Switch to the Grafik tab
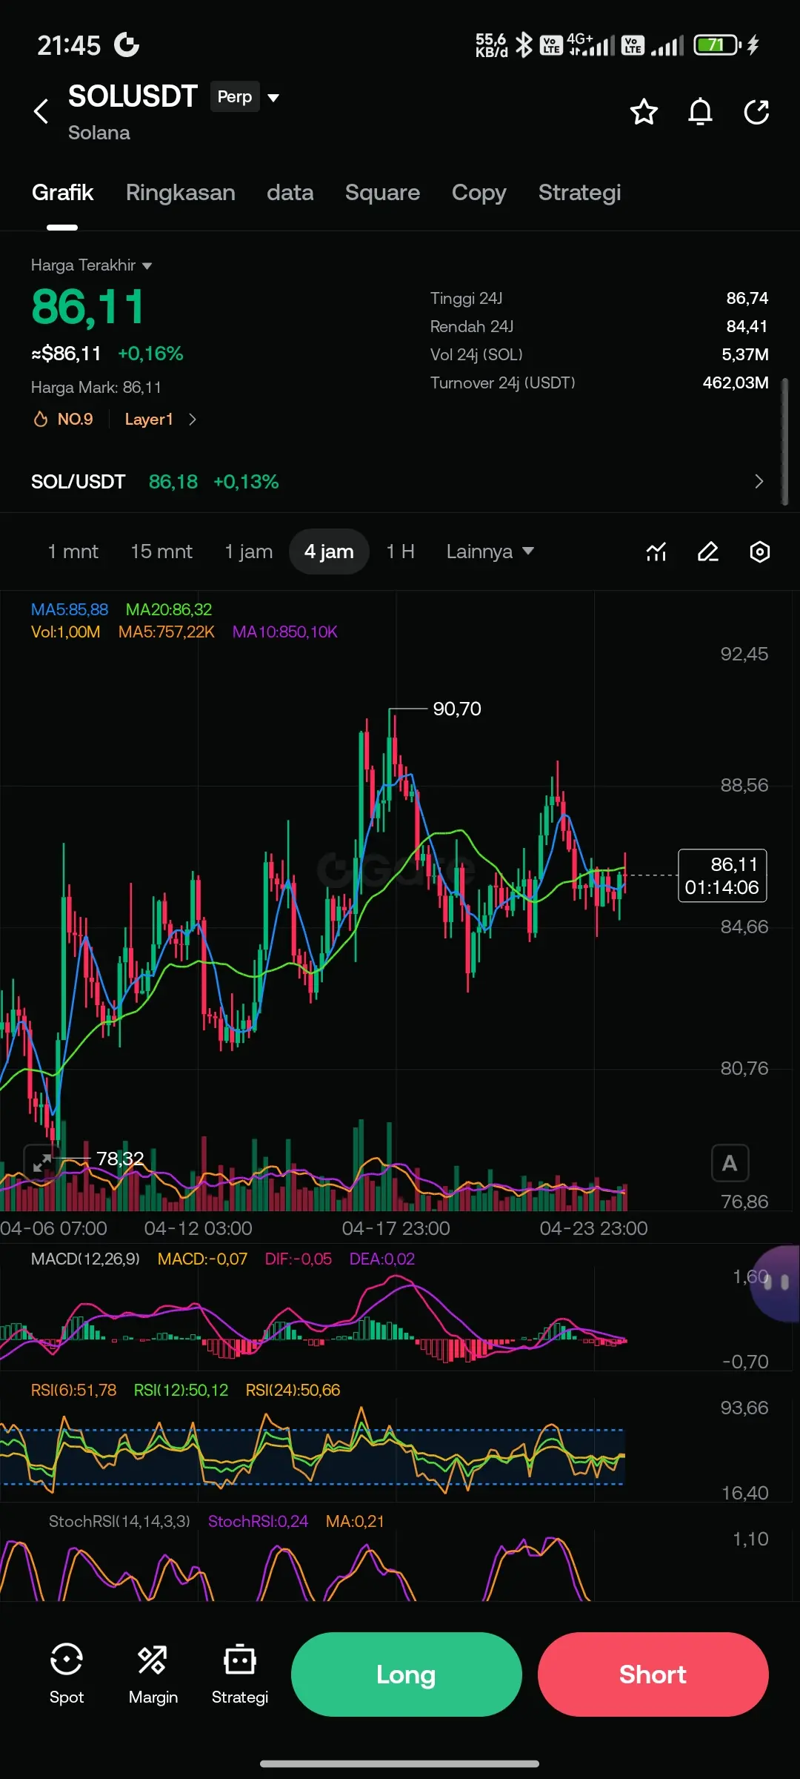The width and height of the screenshot is (800, 1779). click(62, 193)
